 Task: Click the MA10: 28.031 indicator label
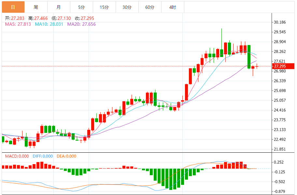pyautogui.click(x=49, y=24)
